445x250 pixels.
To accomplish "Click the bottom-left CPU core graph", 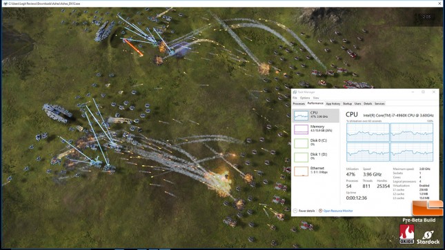I will coord(368,152).
